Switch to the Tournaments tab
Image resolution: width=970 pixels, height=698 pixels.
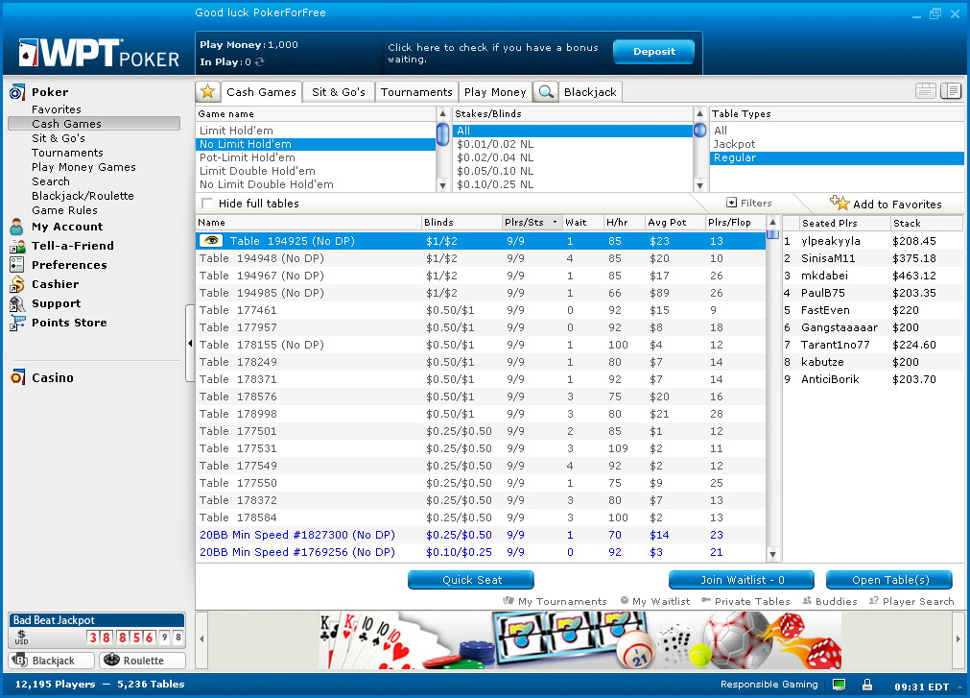click(416, 92)
